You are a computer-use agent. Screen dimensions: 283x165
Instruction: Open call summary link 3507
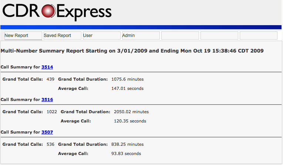(47, 132)
